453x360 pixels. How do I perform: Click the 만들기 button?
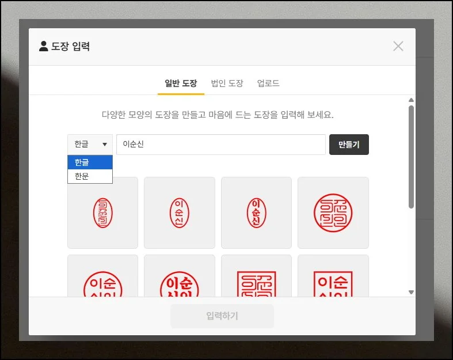point(349,145)
